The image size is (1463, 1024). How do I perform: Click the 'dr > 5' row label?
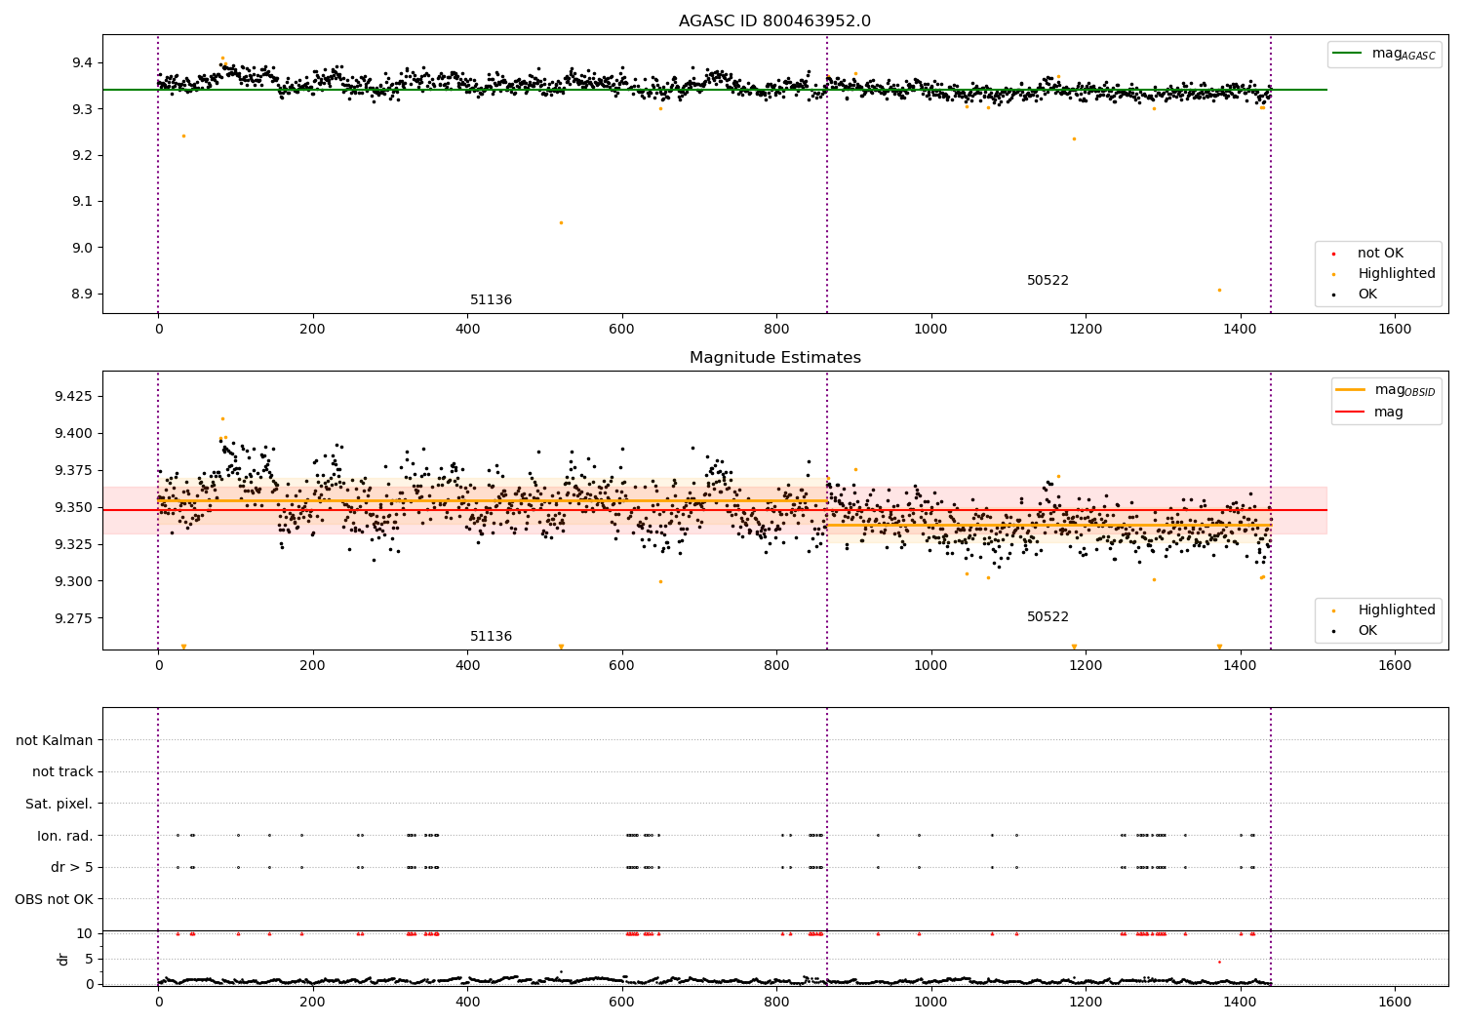tap(72, 868)
